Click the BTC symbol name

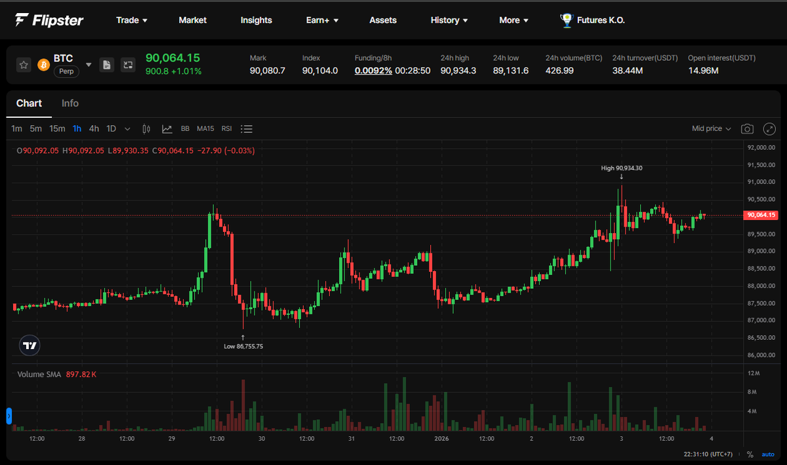[x=63, y=58]
